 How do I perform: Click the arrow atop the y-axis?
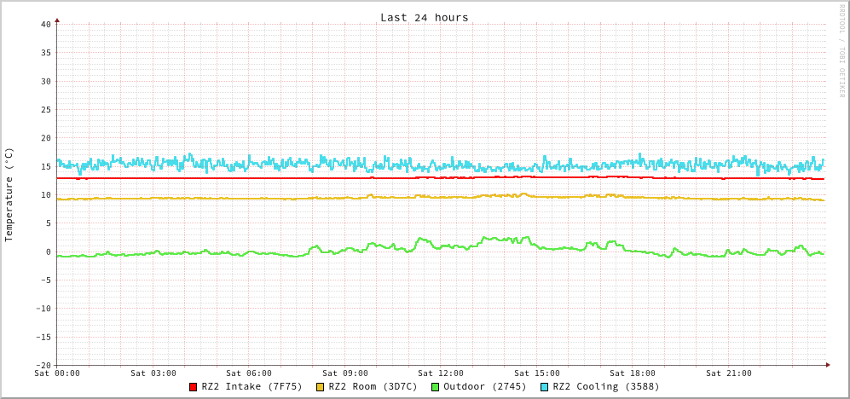tap(57, 19)
